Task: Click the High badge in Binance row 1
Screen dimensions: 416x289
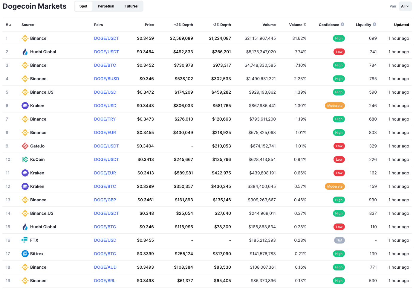Action: 339,38
